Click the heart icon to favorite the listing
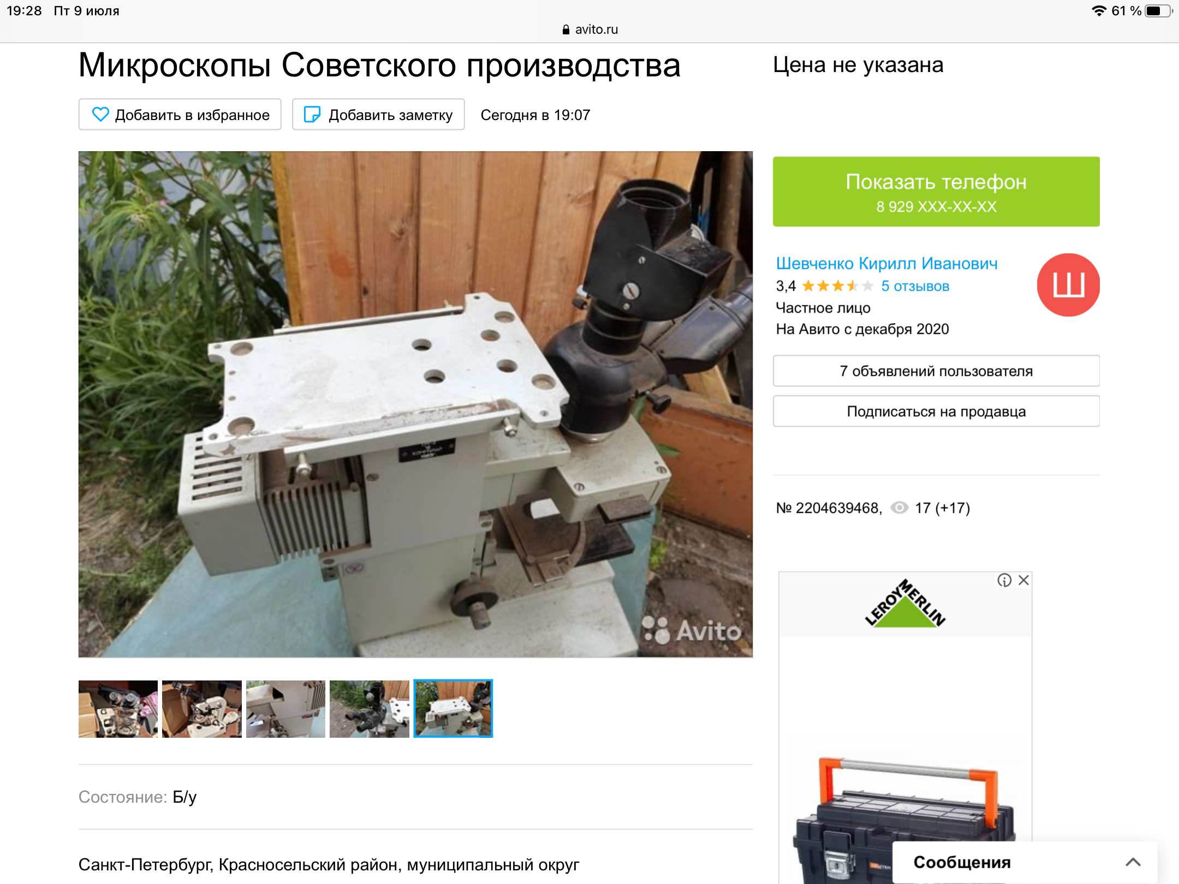The height and width of the screenshot is (884, 1179). click(100, 115)
